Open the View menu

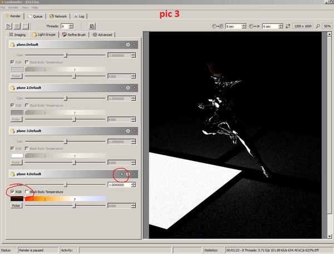point(25,7)
